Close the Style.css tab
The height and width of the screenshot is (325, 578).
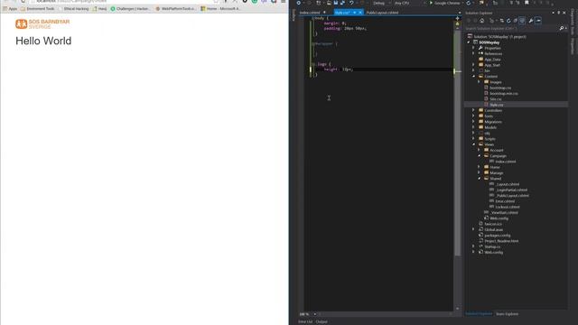tap(360, 13)
